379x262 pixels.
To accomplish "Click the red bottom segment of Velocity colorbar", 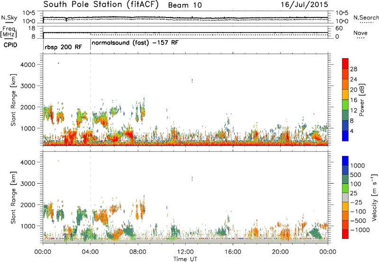I will point(345,234).
